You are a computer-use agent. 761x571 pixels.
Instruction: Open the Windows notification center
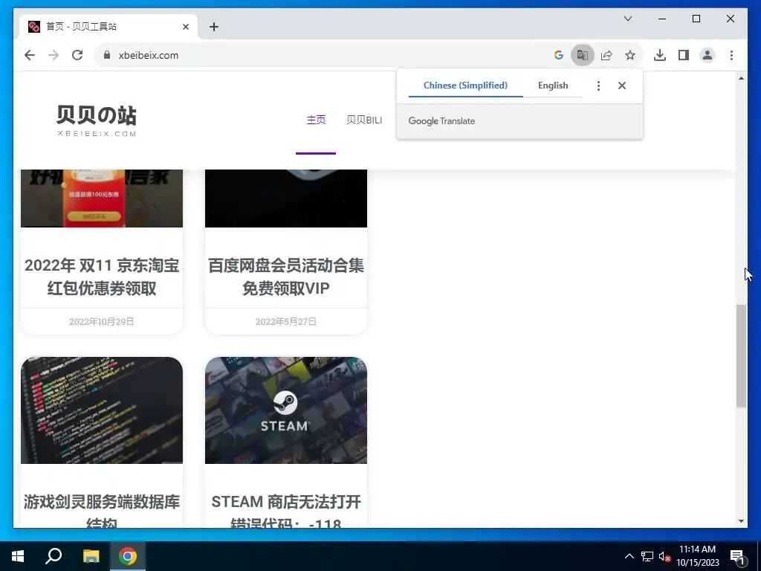tap(738, 556)
